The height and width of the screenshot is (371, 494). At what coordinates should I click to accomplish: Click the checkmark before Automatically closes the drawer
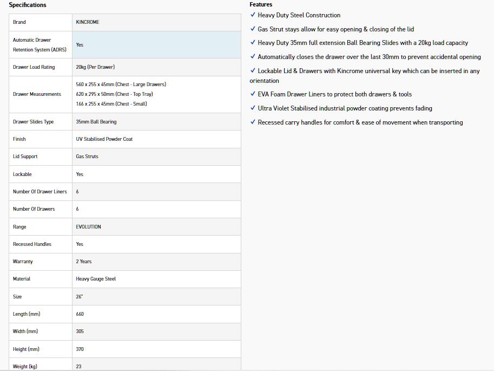253,57
